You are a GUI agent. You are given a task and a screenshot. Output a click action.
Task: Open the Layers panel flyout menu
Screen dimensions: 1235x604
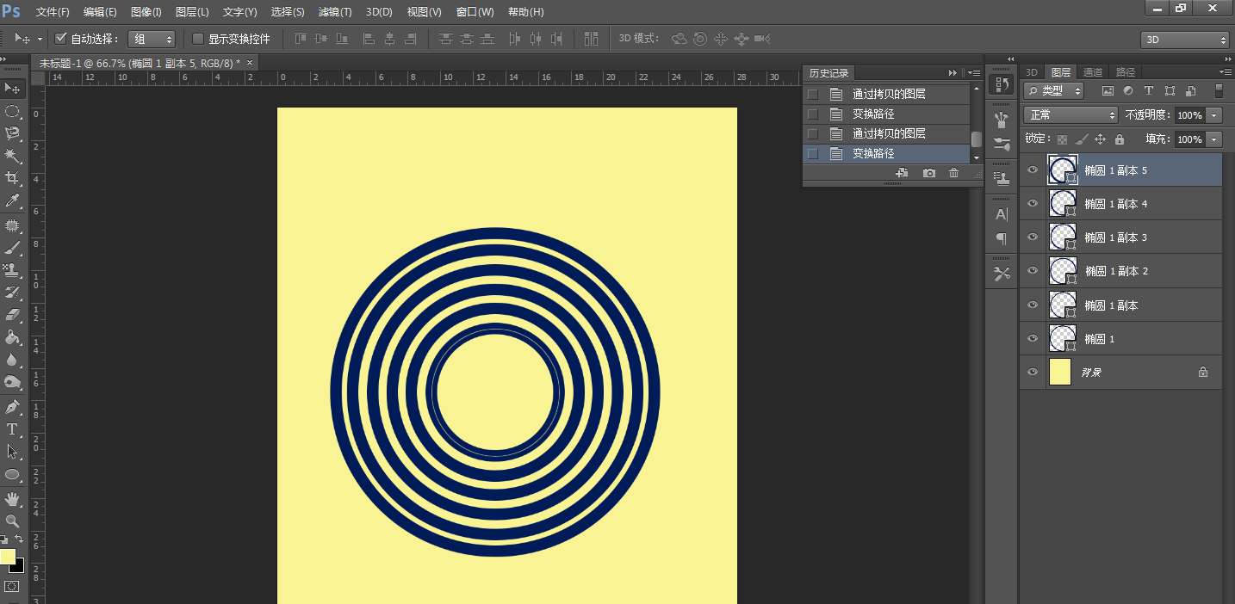point(1226,71)
